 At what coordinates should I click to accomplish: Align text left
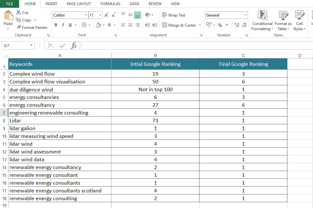pyautogui.click(x=123, y=25)
